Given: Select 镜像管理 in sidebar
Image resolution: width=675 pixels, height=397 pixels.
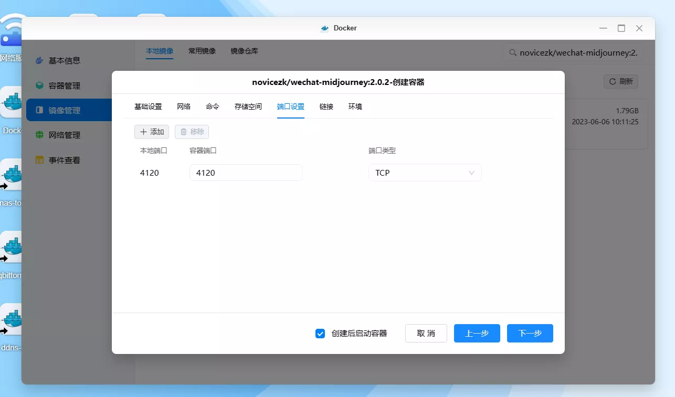Looking at the screenshot, I should point(69,110).
